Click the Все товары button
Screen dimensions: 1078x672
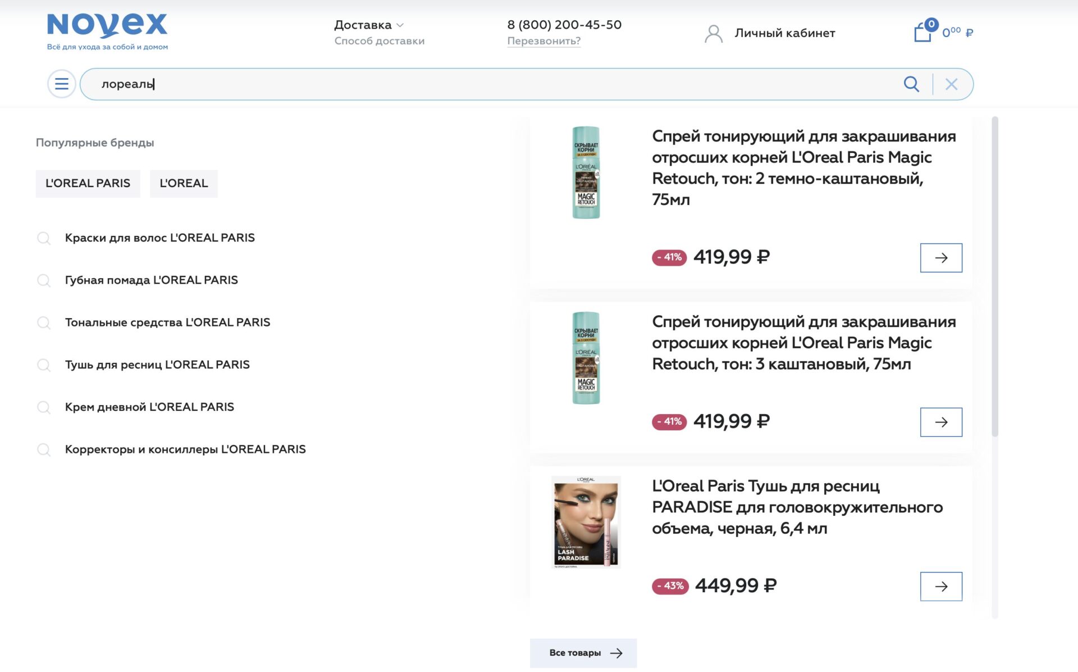[x=583, y=653]
